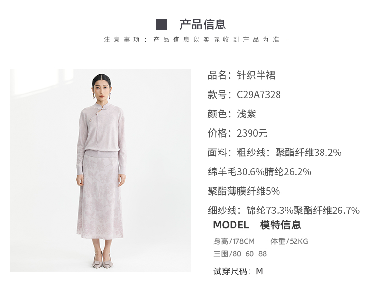382x296 pixels.
Task: Click the 面料 coarse yarn composition line
Action: pos(275,153)
